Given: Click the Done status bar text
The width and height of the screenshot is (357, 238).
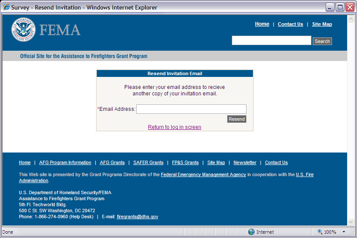Looking at the screenshot, I should [7, 232].
